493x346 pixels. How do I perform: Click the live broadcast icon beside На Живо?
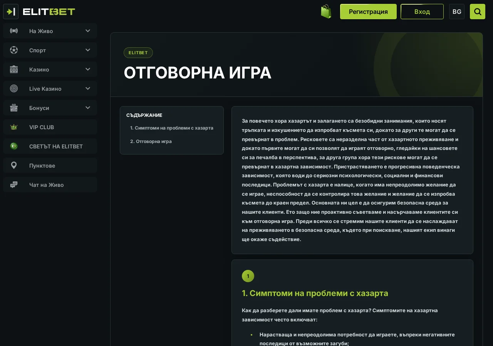coord(14,31)
